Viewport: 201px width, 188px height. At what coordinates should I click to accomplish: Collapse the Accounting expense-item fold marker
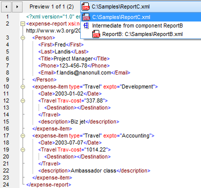point(23,136)
